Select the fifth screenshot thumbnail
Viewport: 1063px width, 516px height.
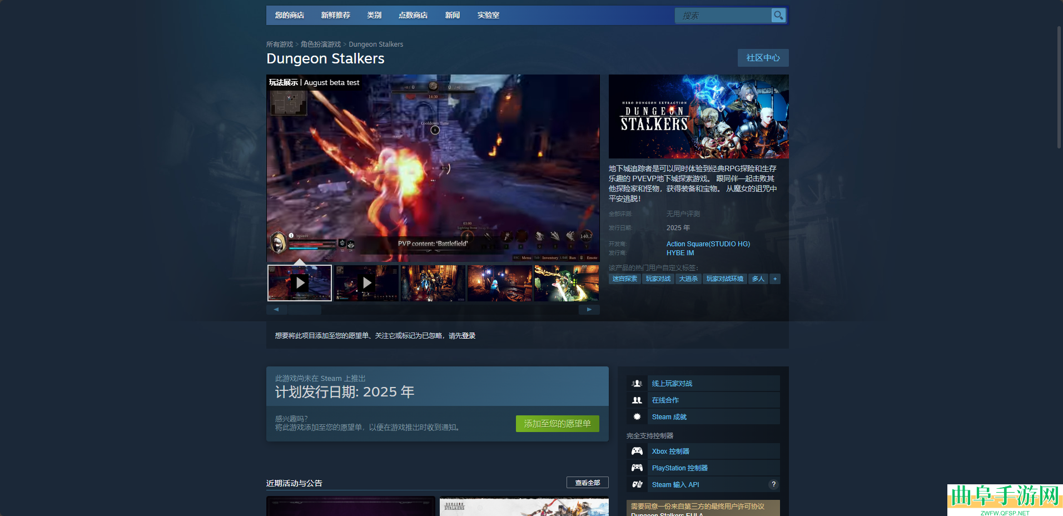(567, 283)
